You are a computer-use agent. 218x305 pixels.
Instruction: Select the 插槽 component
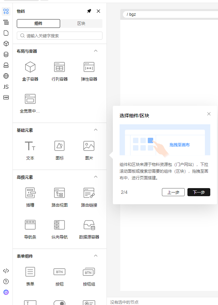coord(30,197)
